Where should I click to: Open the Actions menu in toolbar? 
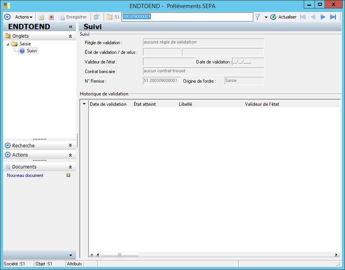24,17
